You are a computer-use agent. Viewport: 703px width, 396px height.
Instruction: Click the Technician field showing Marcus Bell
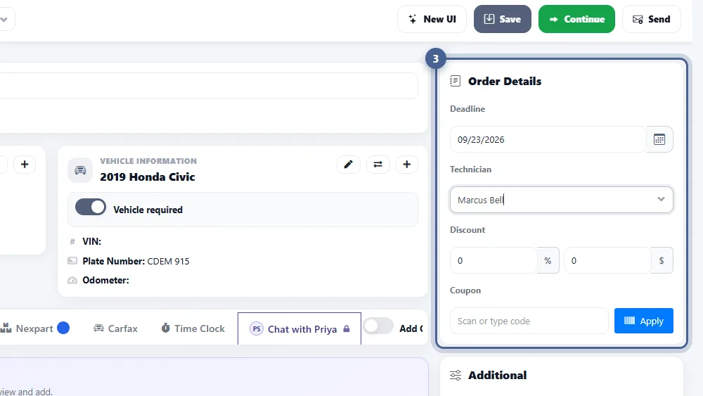pyautogui.click(x=561, y=200)
